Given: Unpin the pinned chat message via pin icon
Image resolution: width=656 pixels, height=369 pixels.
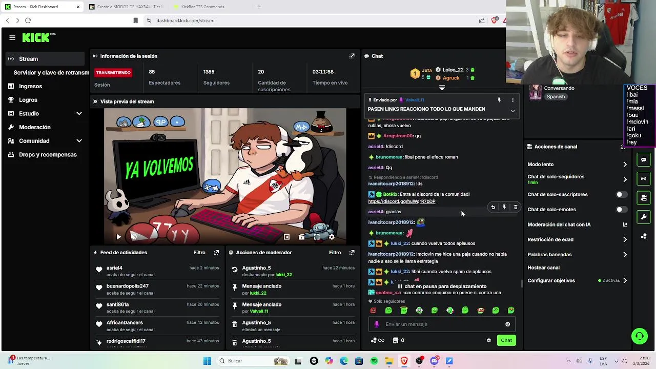Looking at the screenshot, I should [x=499, y=100].
